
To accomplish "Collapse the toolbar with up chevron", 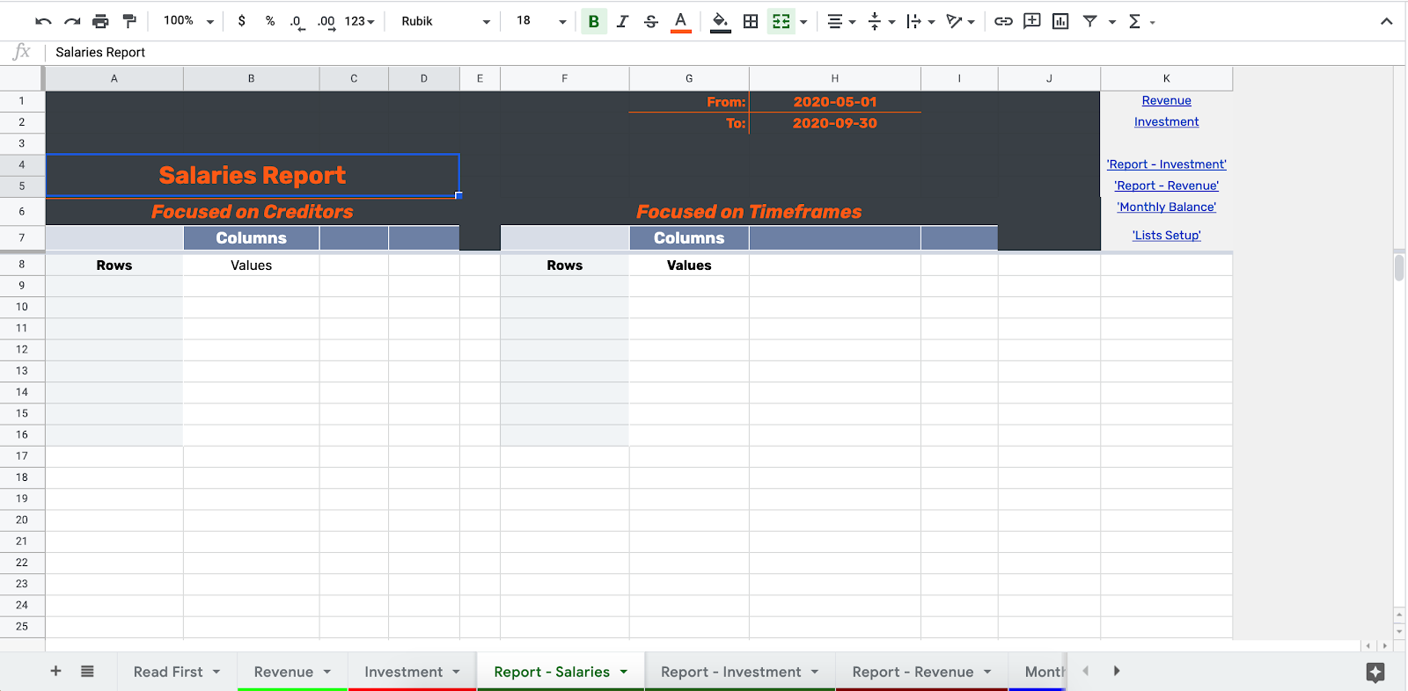I will (x=1387, y=21).
